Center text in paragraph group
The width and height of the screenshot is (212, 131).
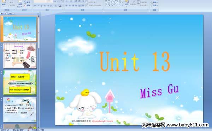[x=70, y=6]
